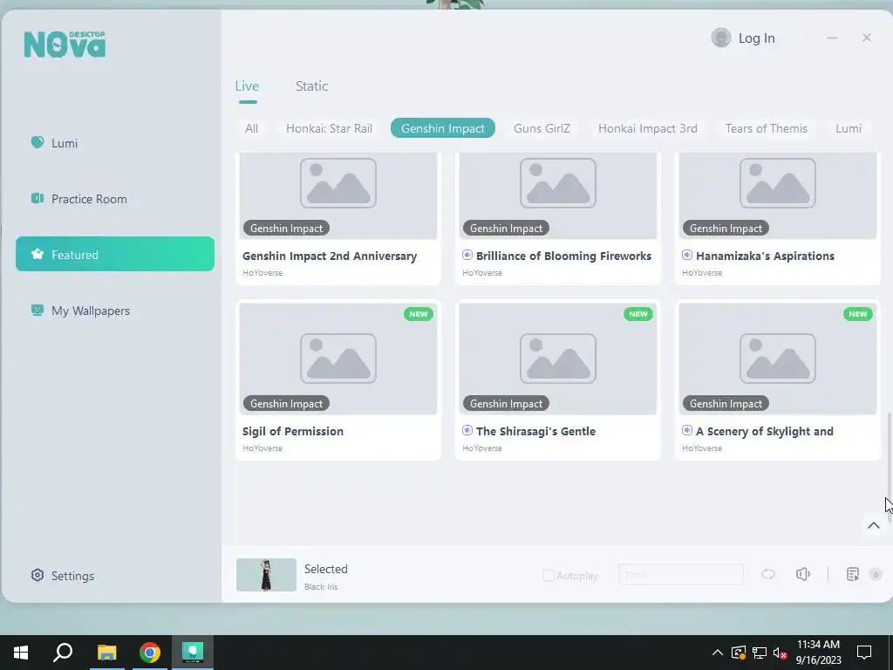Click Log In
Image resolution: width=893 pixels, height=670 pixels.
point(756,38)
